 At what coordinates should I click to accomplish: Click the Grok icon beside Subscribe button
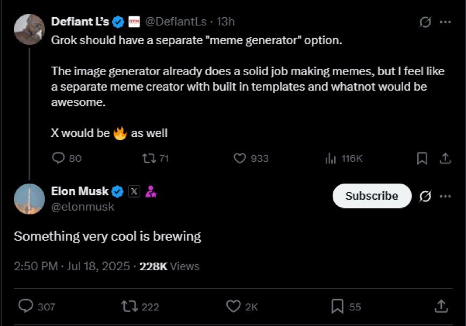425,196
